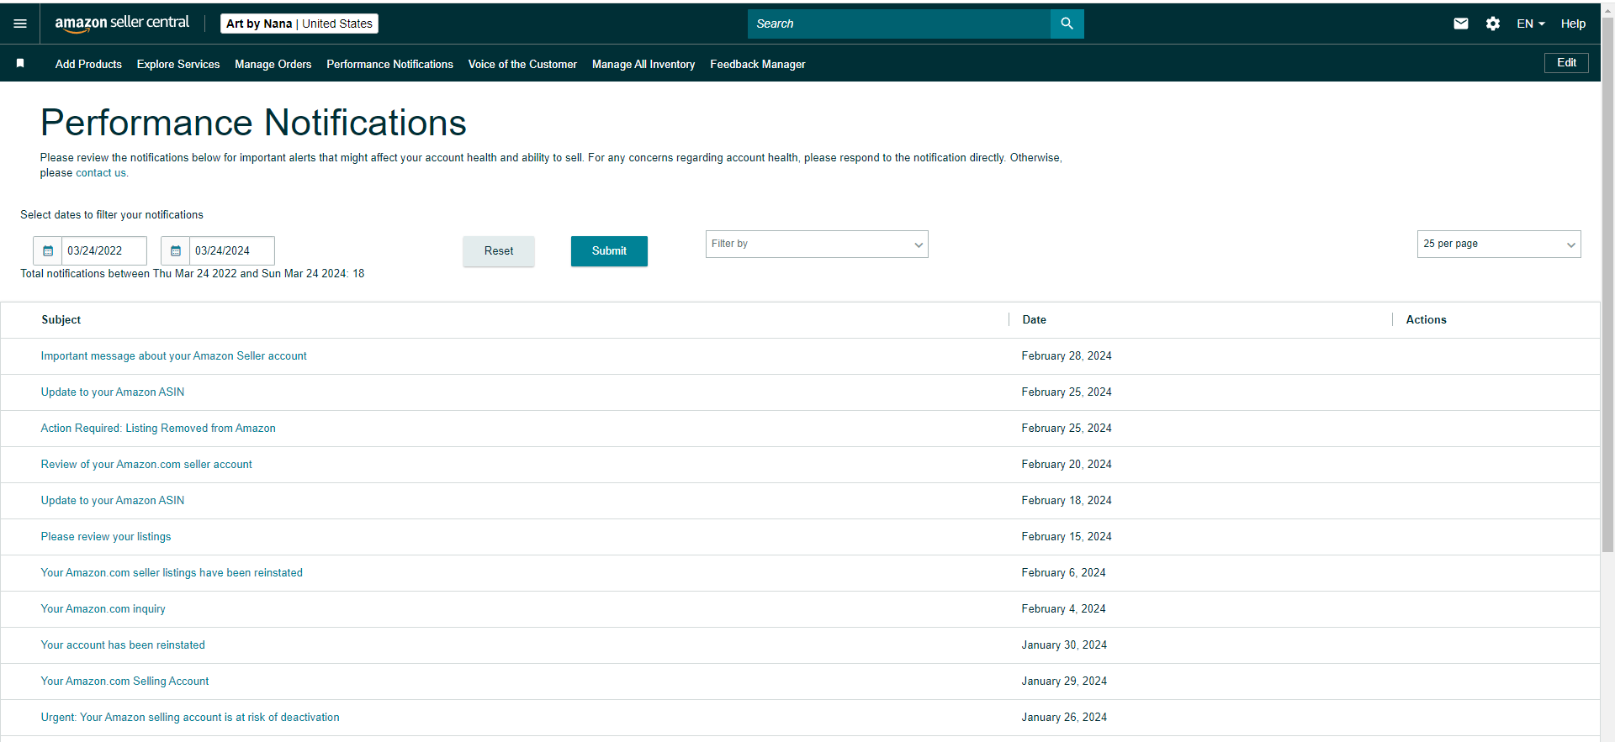The width and height of the screenshot is (1615, 742).
Task: Open Your Amazon.com Selling Account notification
Action: coord(125,681)
